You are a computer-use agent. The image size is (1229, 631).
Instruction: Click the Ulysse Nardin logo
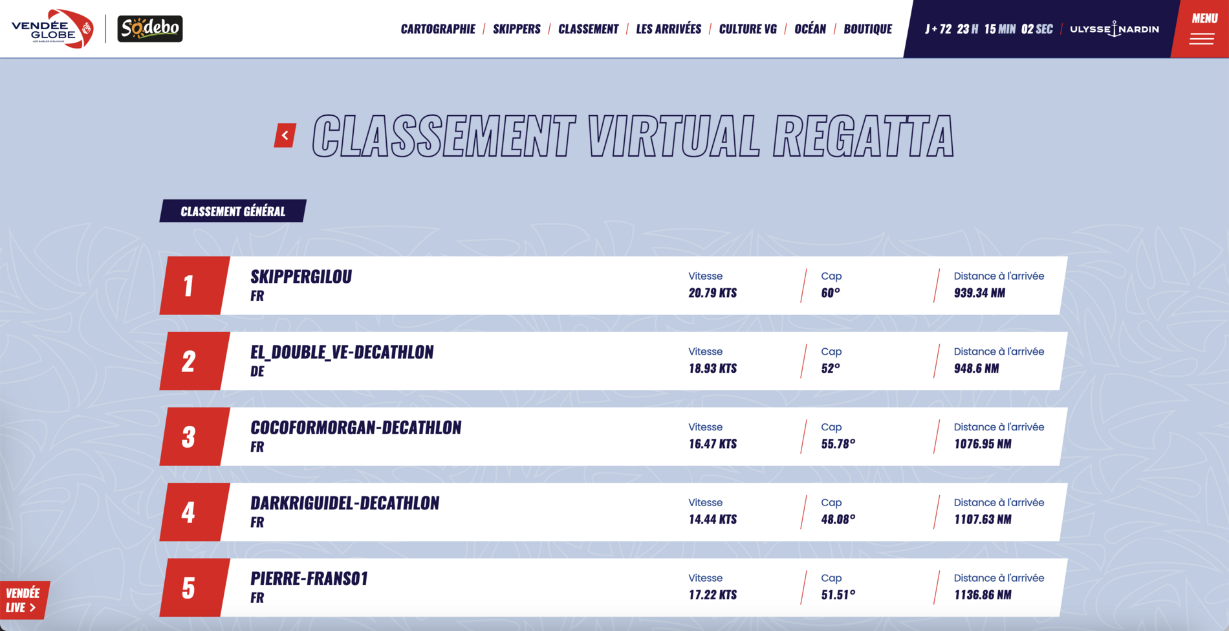1115,29
